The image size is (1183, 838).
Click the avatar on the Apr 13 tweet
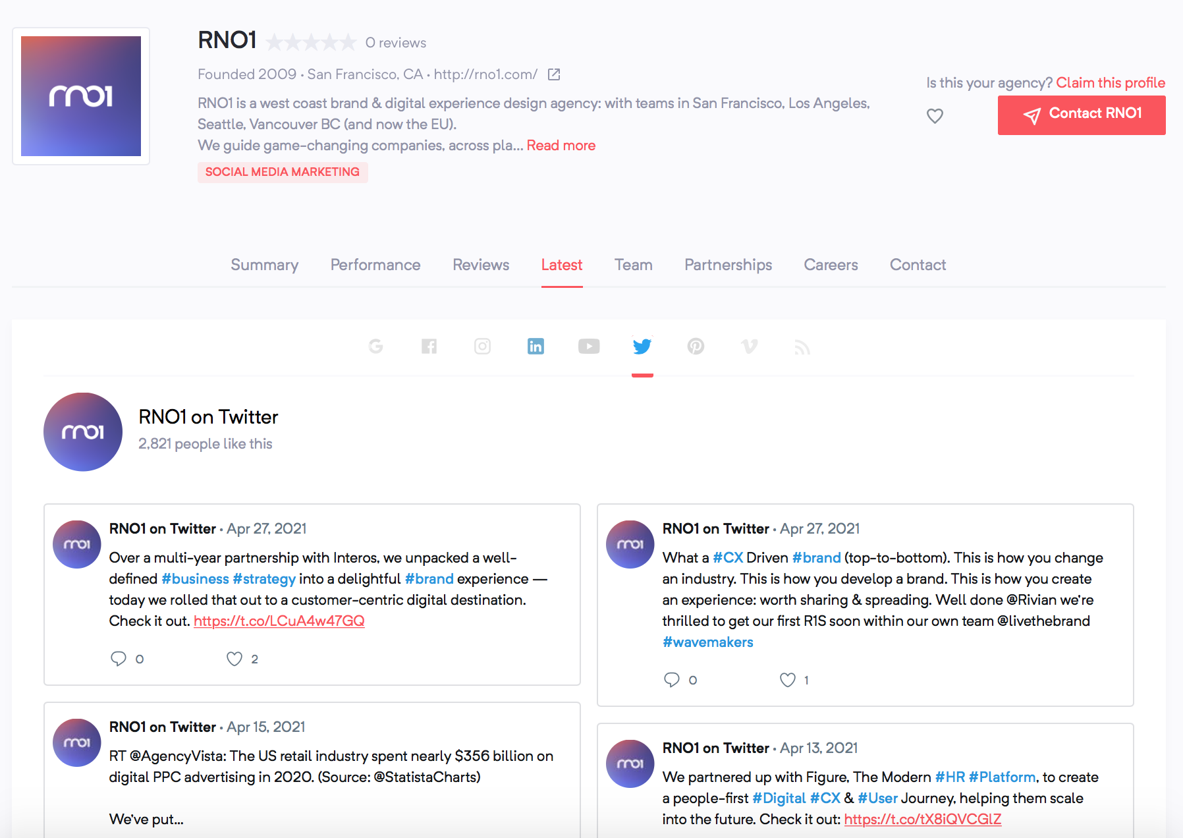point(630,764)
